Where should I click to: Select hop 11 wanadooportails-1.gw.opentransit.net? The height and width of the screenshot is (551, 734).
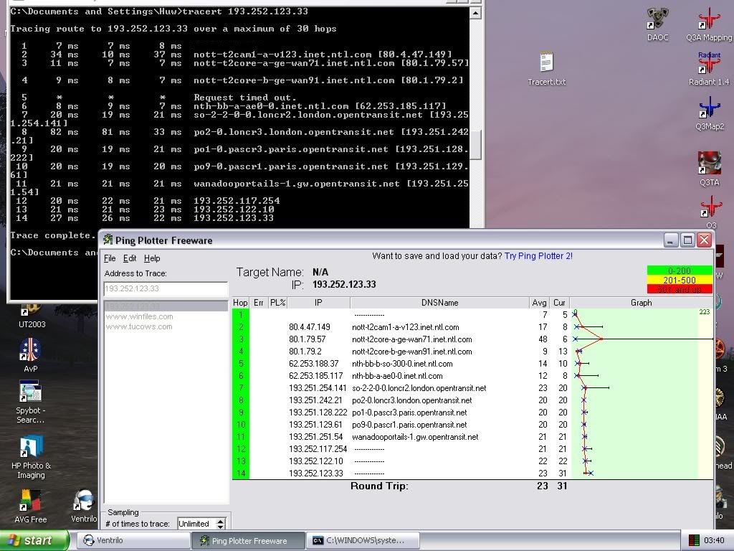(415, 437)
